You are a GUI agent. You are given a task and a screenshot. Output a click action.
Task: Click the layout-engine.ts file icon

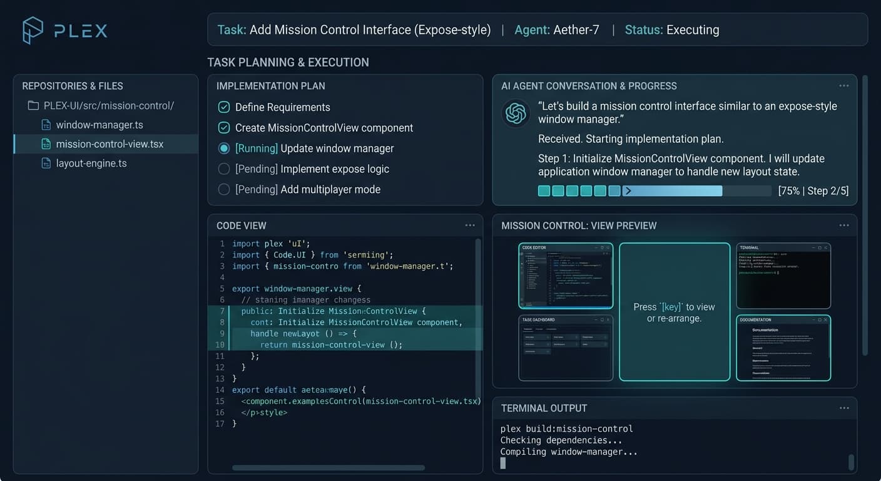(x=46, y=163)
